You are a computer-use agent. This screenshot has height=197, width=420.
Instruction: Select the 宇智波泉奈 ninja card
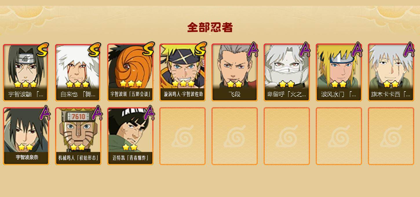point(26,136)
